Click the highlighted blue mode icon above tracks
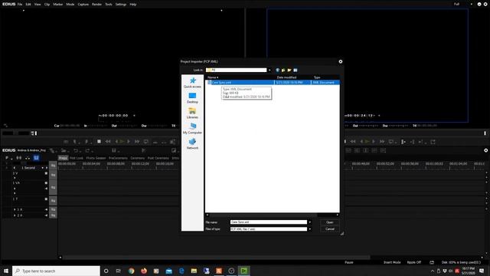 click(x=36, y=158)
